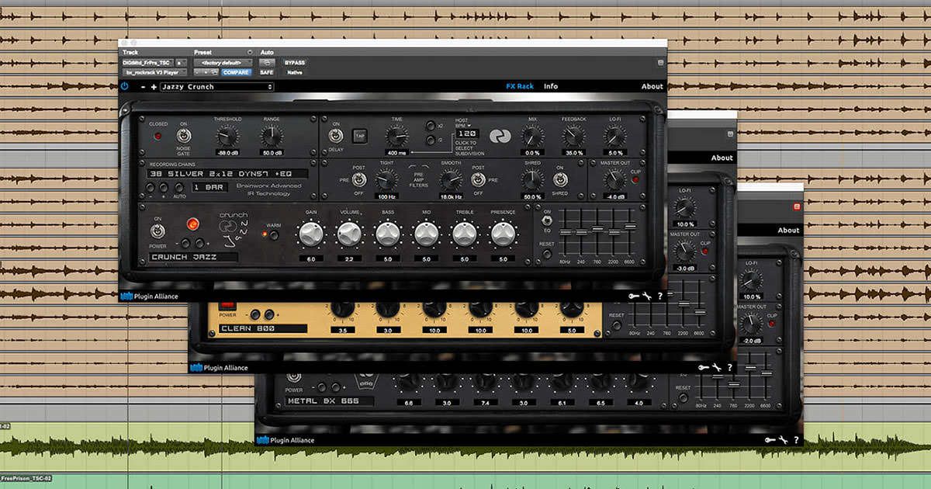Open question mark help in front window
This screenshot has width=931, height=489.
click(x=659, y=296)
